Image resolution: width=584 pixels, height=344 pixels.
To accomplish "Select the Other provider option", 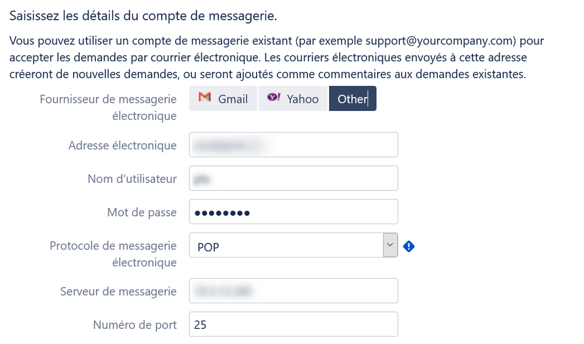I will pos(353,99).
